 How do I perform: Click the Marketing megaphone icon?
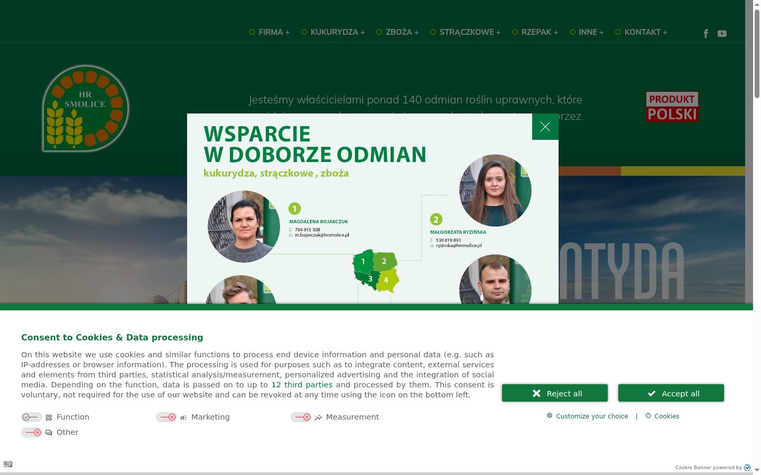coord(183,417)
